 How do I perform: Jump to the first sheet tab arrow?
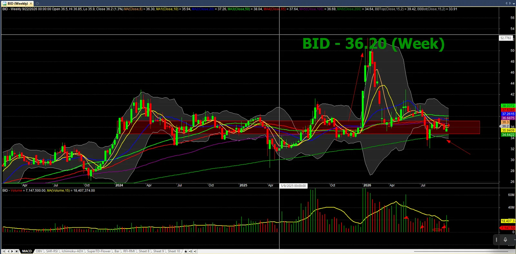4,251
